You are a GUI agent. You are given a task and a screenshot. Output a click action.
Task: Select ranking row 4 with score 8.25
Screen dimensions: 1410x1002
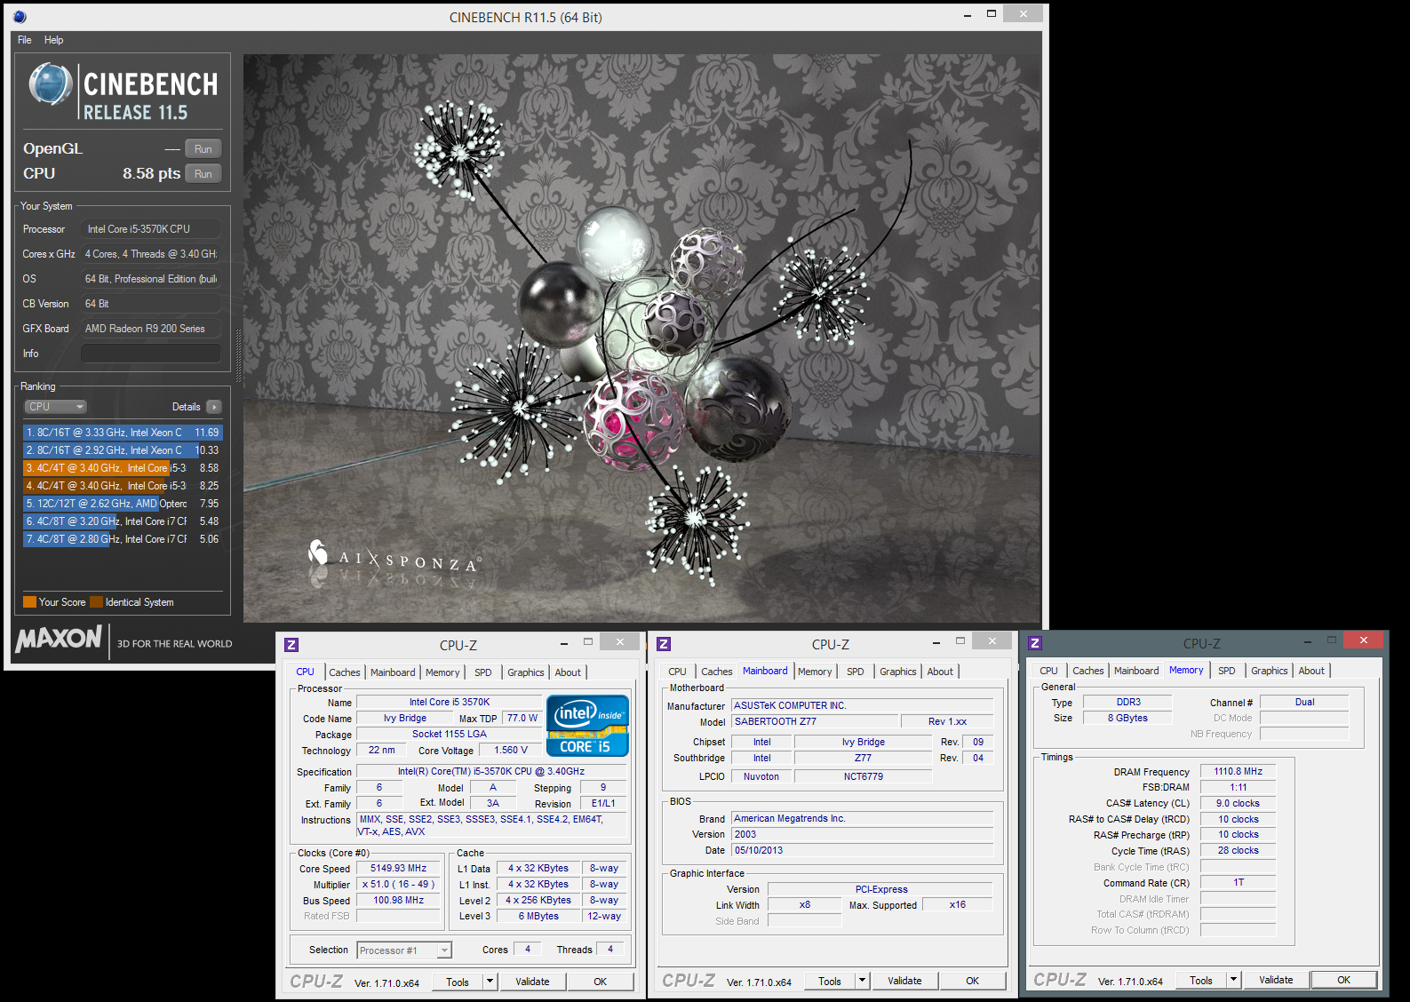tap(123, 486)
